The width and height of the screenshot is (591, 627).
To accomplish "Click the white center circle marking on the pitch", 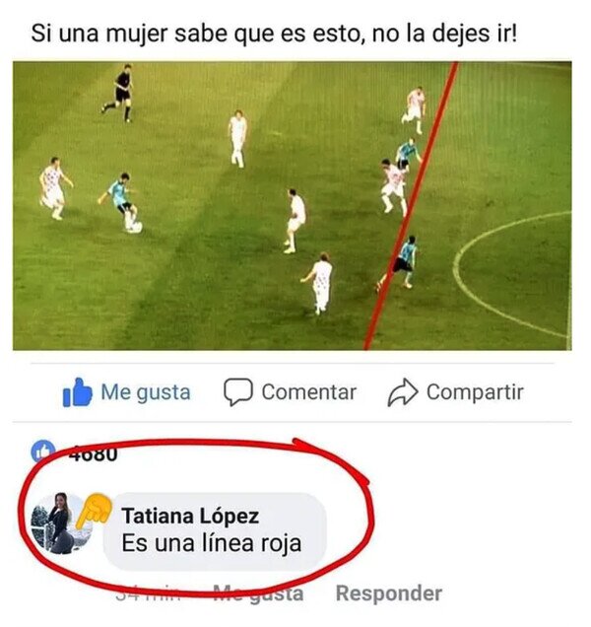I will [x=512, y=275].
